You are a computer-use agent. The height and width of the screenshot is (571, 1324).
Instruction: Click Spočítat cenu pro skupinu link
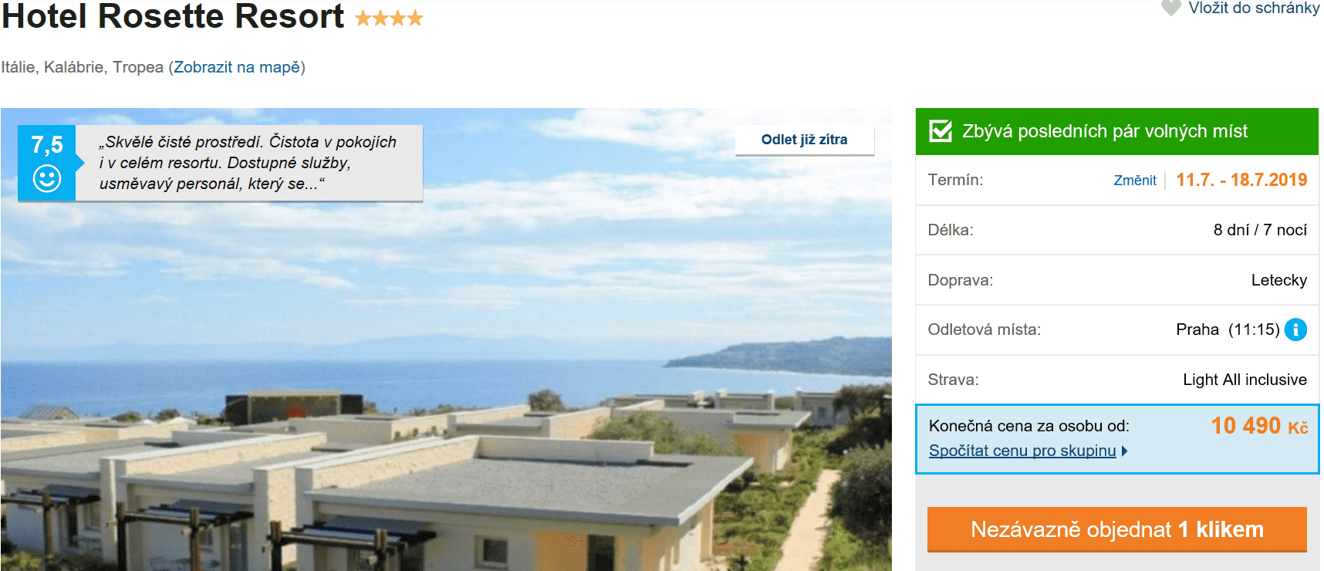tap(1022, 451)
